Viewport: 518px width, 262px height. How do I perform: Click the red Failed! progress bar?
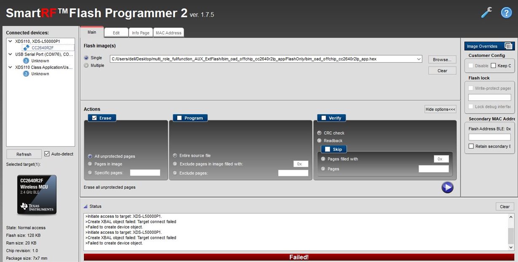(299, 257)
